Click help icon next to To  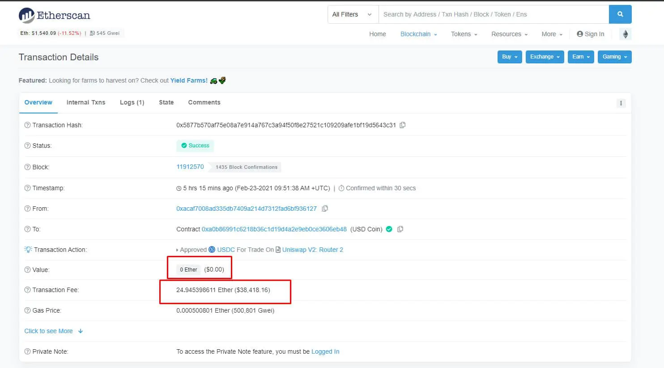click(x=27, y=229)
